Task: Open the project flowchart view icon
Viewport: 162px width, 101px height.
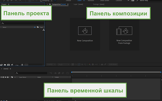Action: coord(44,30)
